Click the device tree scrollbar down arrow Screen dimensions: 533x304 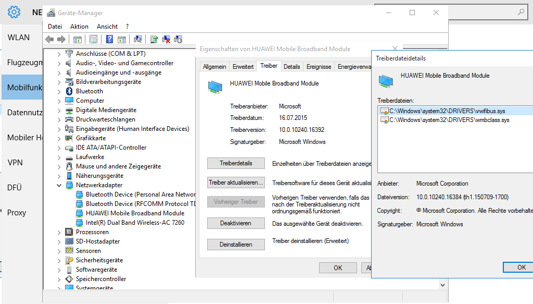point(442,285)
